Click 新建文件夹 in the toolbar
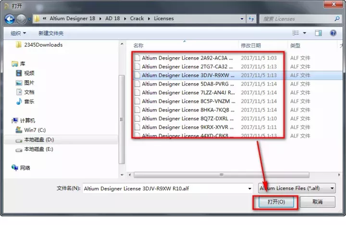This screenshot has width=346, height=225. click(51, 33)
